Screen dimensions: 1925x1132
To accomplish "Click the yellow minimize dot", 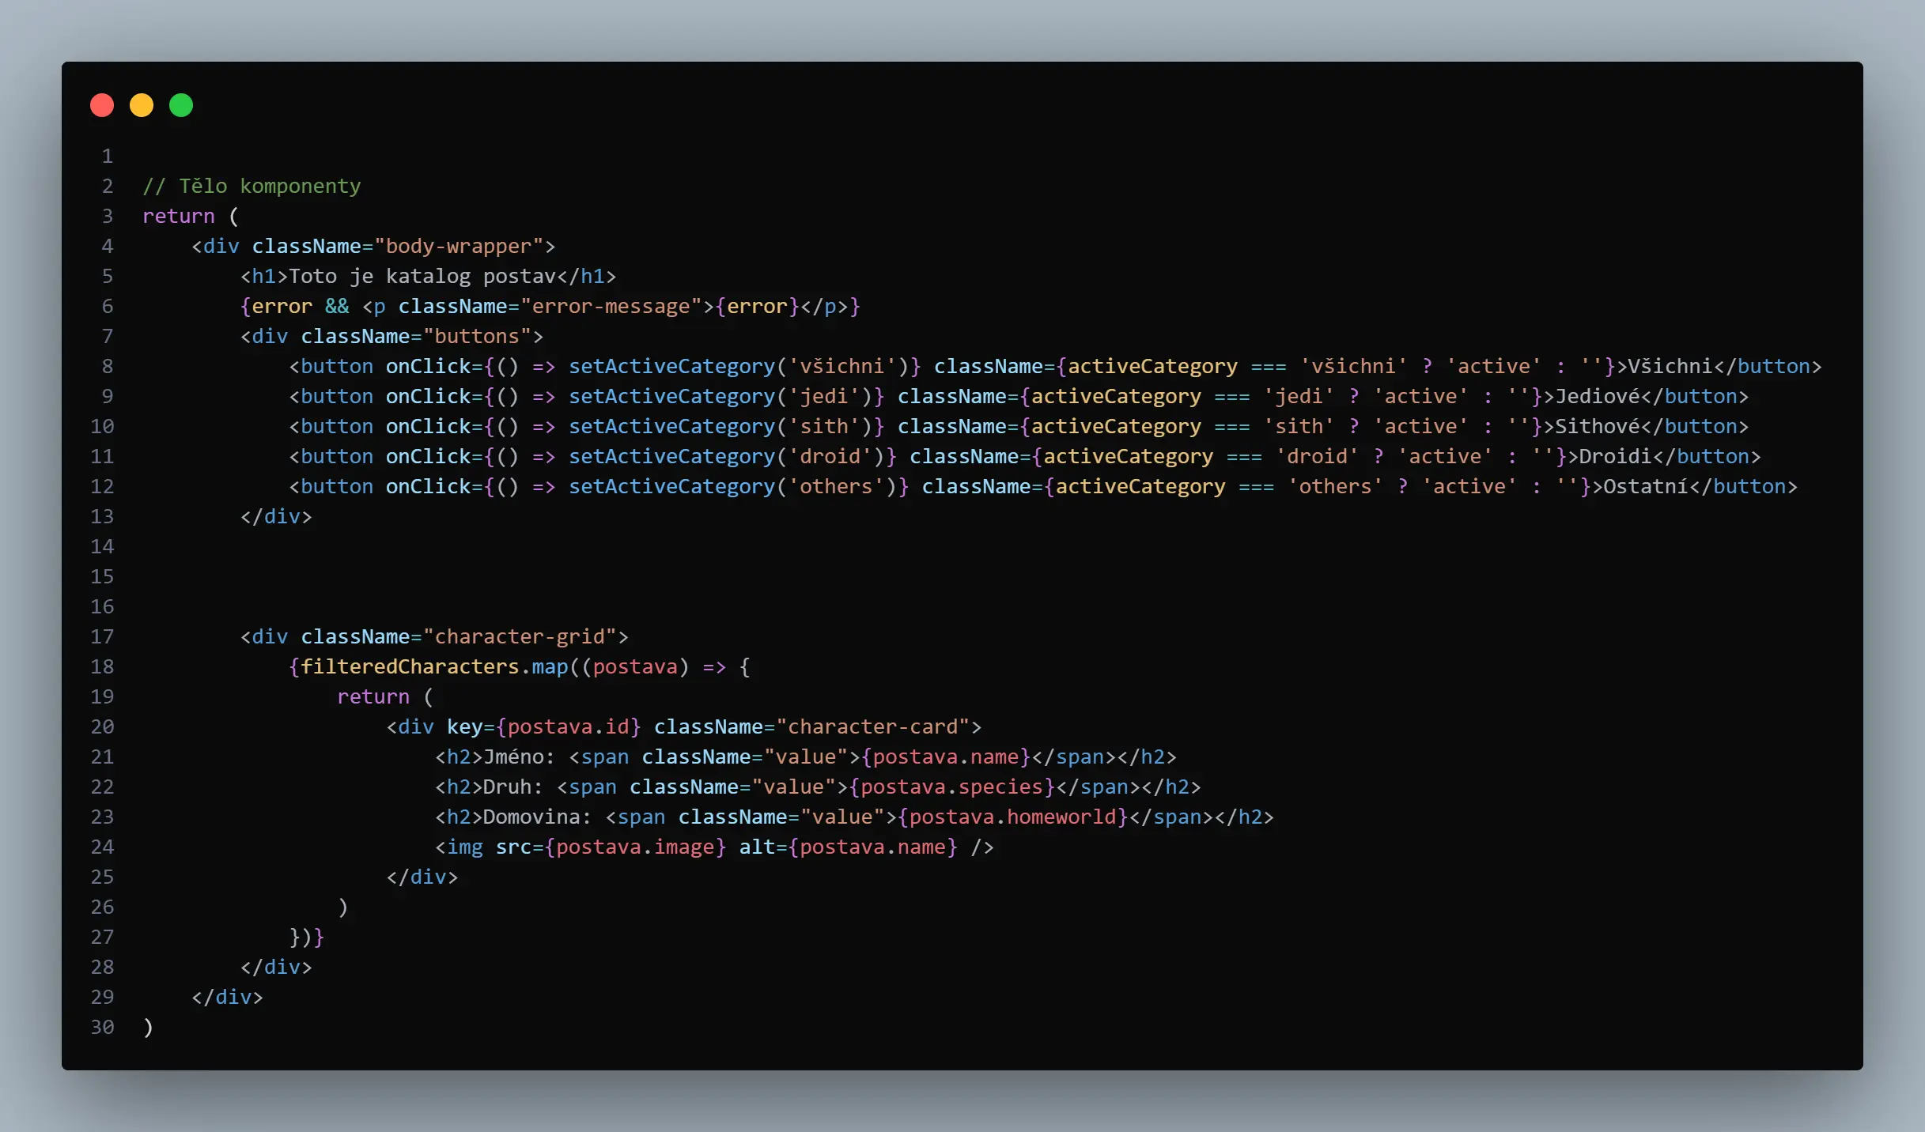I will coord(142,105).
